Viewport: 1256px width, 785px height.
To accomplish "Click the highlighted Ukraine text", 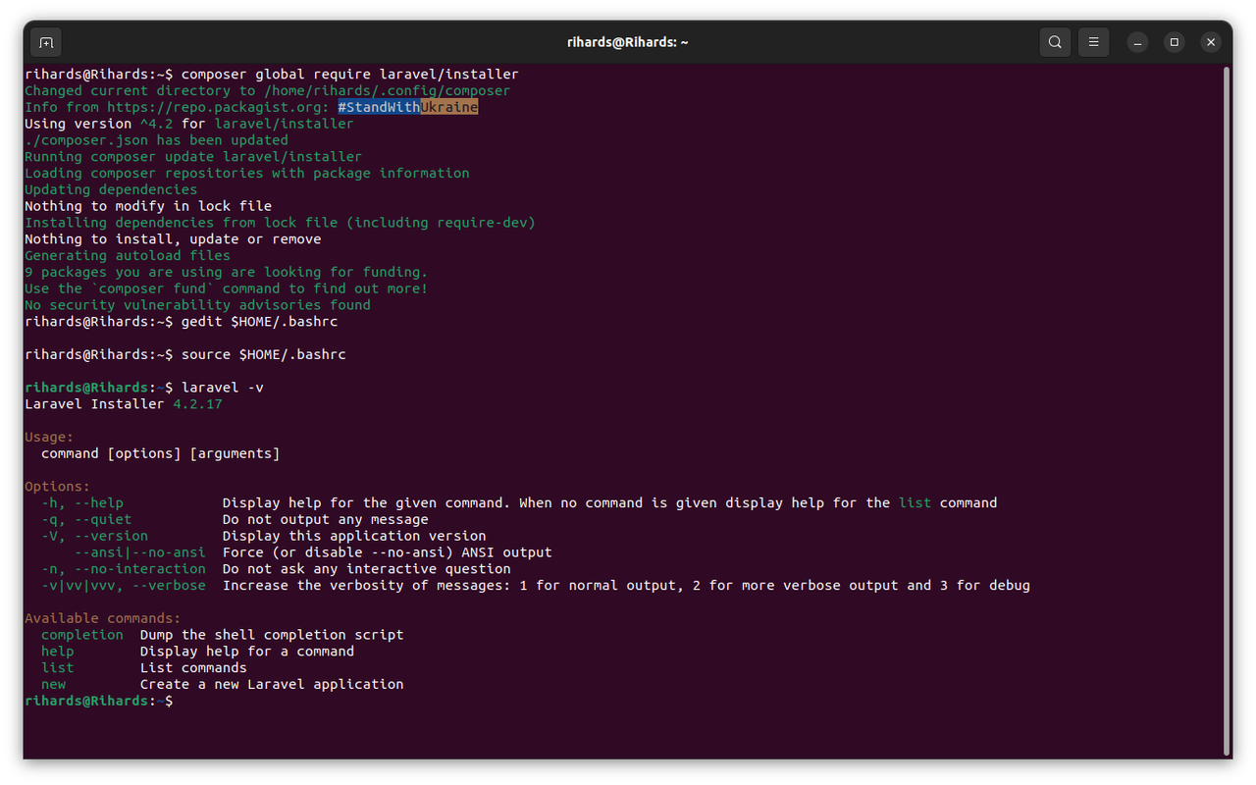I will [449, 107].
